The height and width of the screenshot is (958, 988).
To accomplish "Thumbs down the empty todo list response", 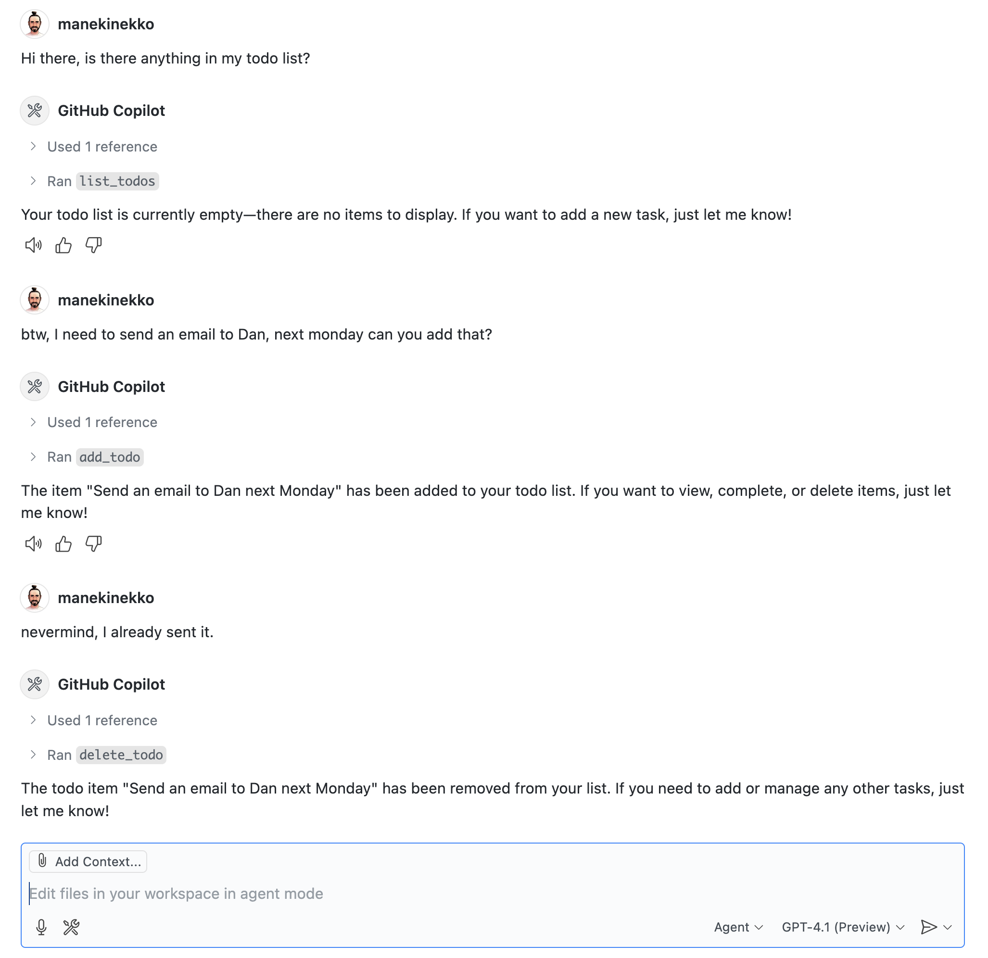I will pyautogui.click(x=94, y=245).
